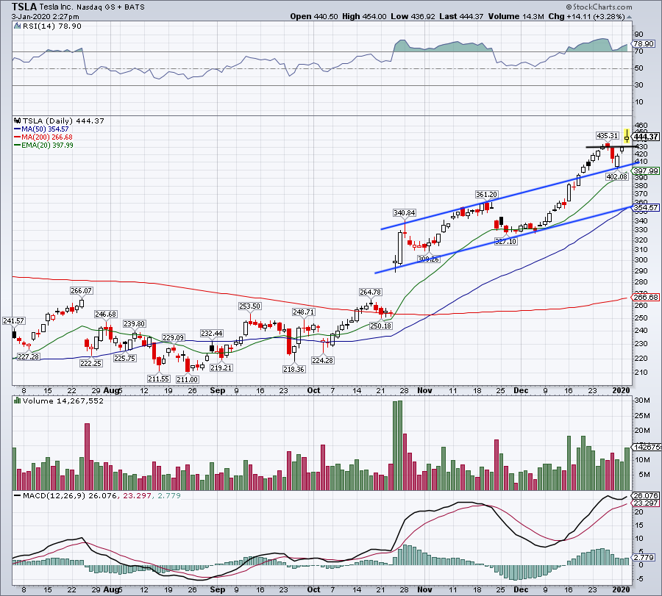
Task: Click the 211.00 low price annotation
Action: [188, 379]
